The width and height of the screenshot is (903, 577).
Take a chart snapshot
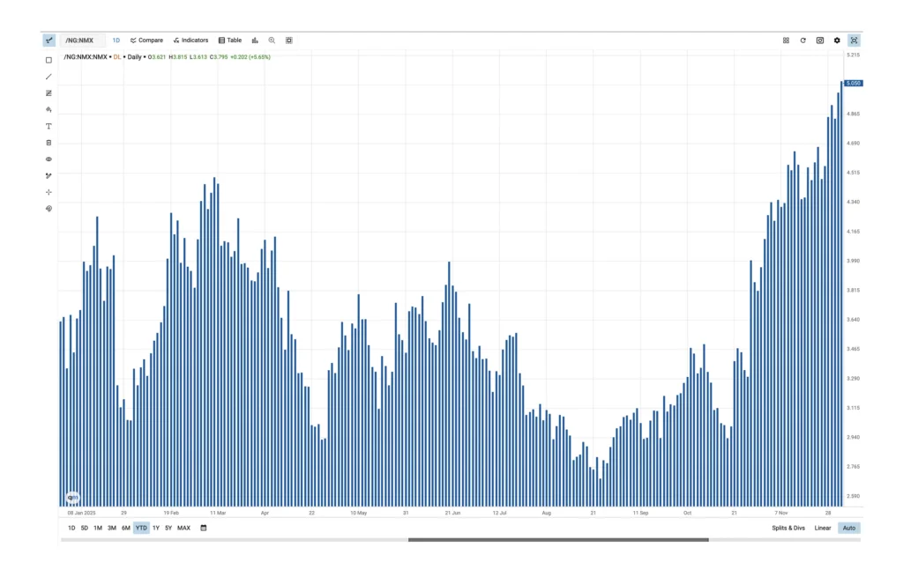pos(820,40)
